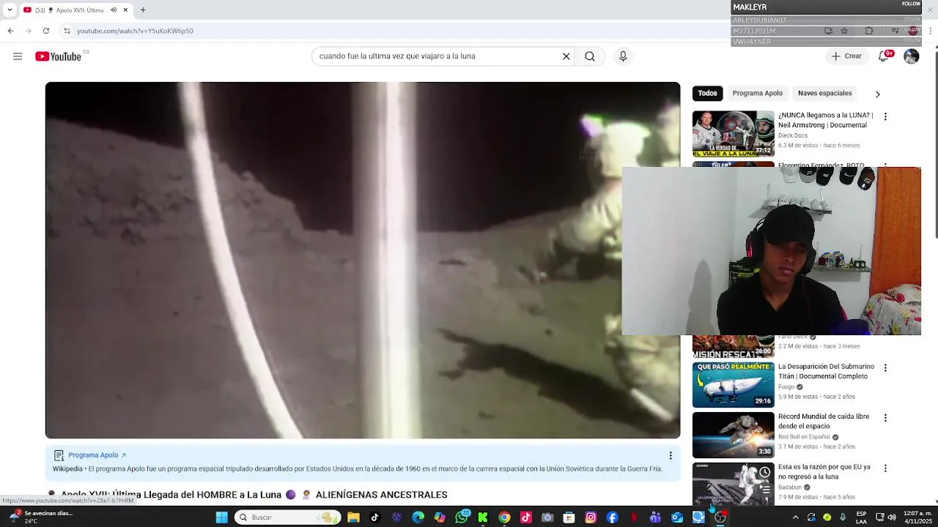The image size is (938, 527).
Task: Reload the YouTube page
Action: point(46,31)
